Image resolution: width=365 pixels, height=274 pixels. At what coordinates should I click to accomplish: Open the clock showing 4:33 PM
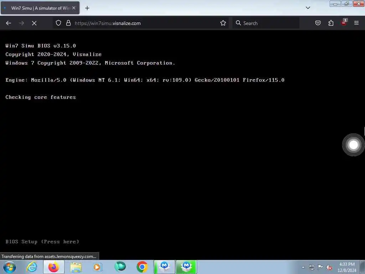(347, 267)
